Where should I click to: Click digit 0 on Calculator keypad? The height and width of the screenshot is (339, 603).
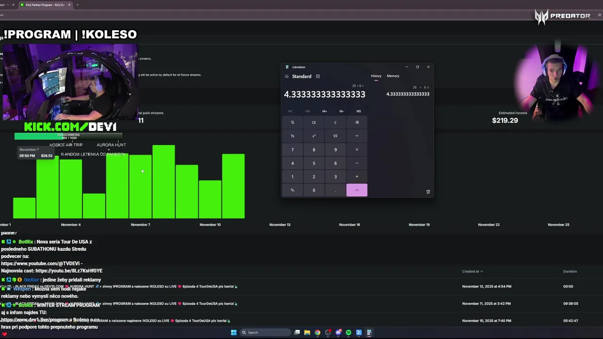(x=314, y=190)
